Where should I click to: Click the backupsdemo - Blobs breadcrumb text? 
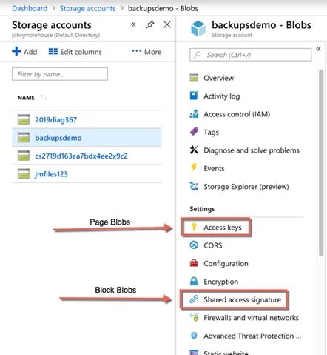163,8
